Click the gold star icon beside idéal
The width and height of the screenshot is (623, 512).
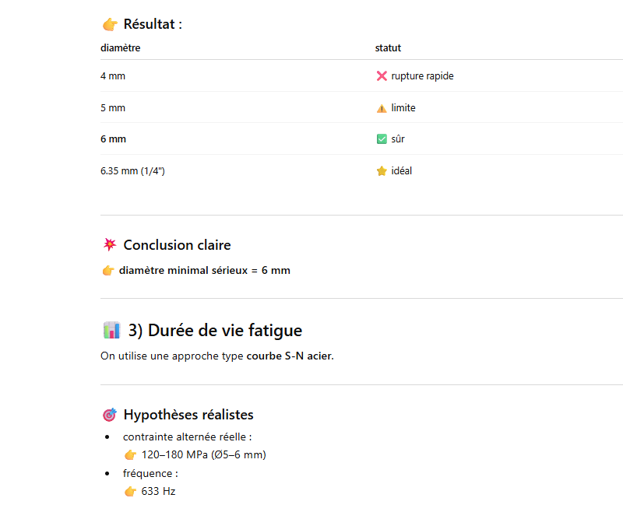(x=382, y=171)
